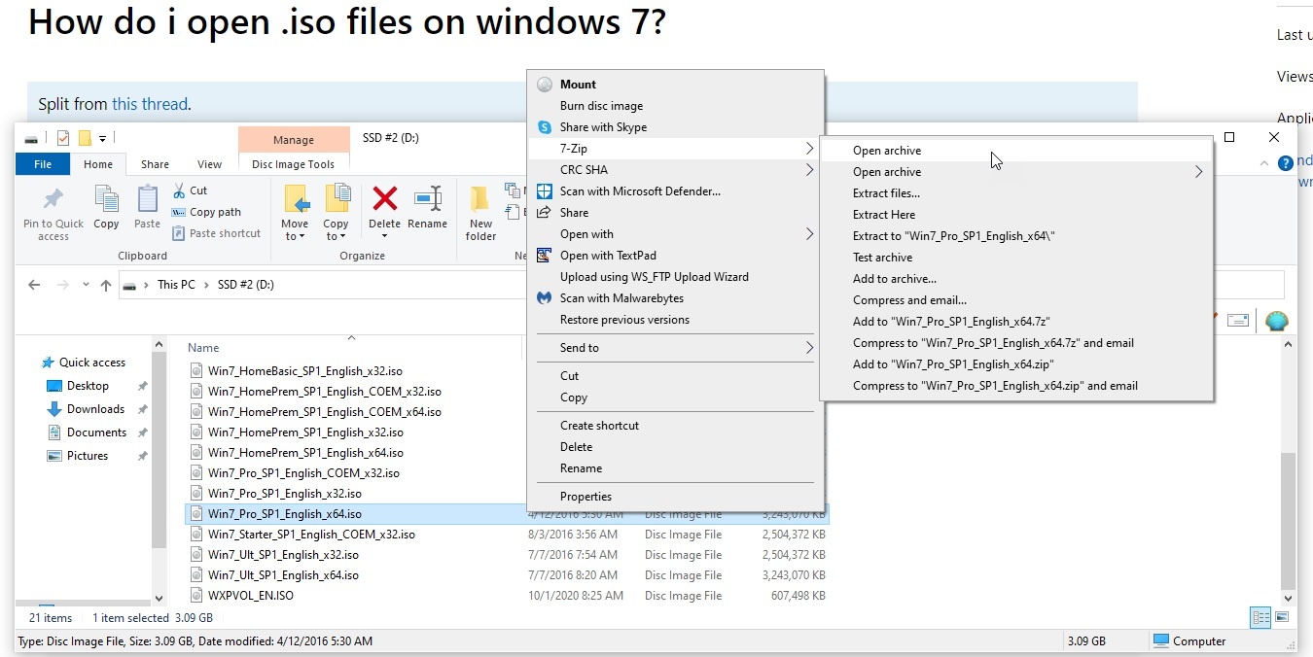Unpin Pictures from Quick access
This screenshot has width=1313, height=657.
click(x=142, y=455)
